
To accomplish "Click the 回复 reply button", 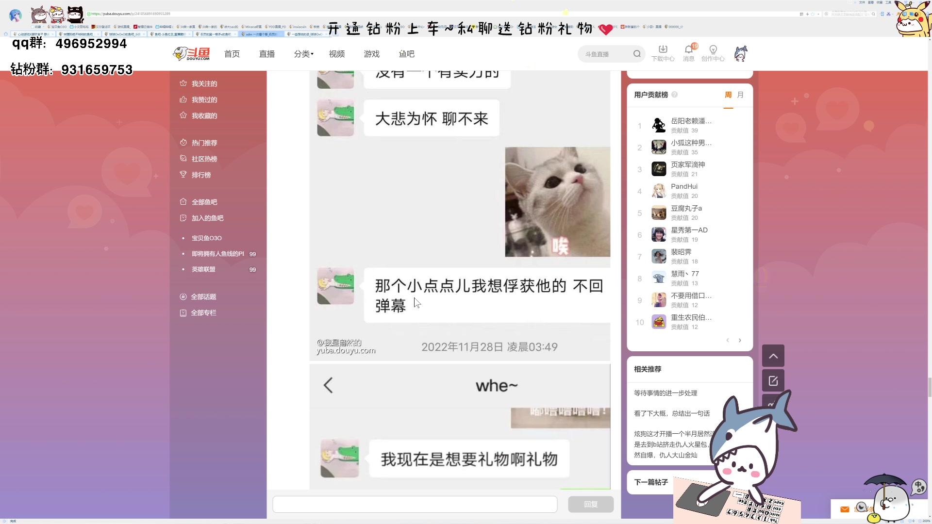I will point(591,504).
